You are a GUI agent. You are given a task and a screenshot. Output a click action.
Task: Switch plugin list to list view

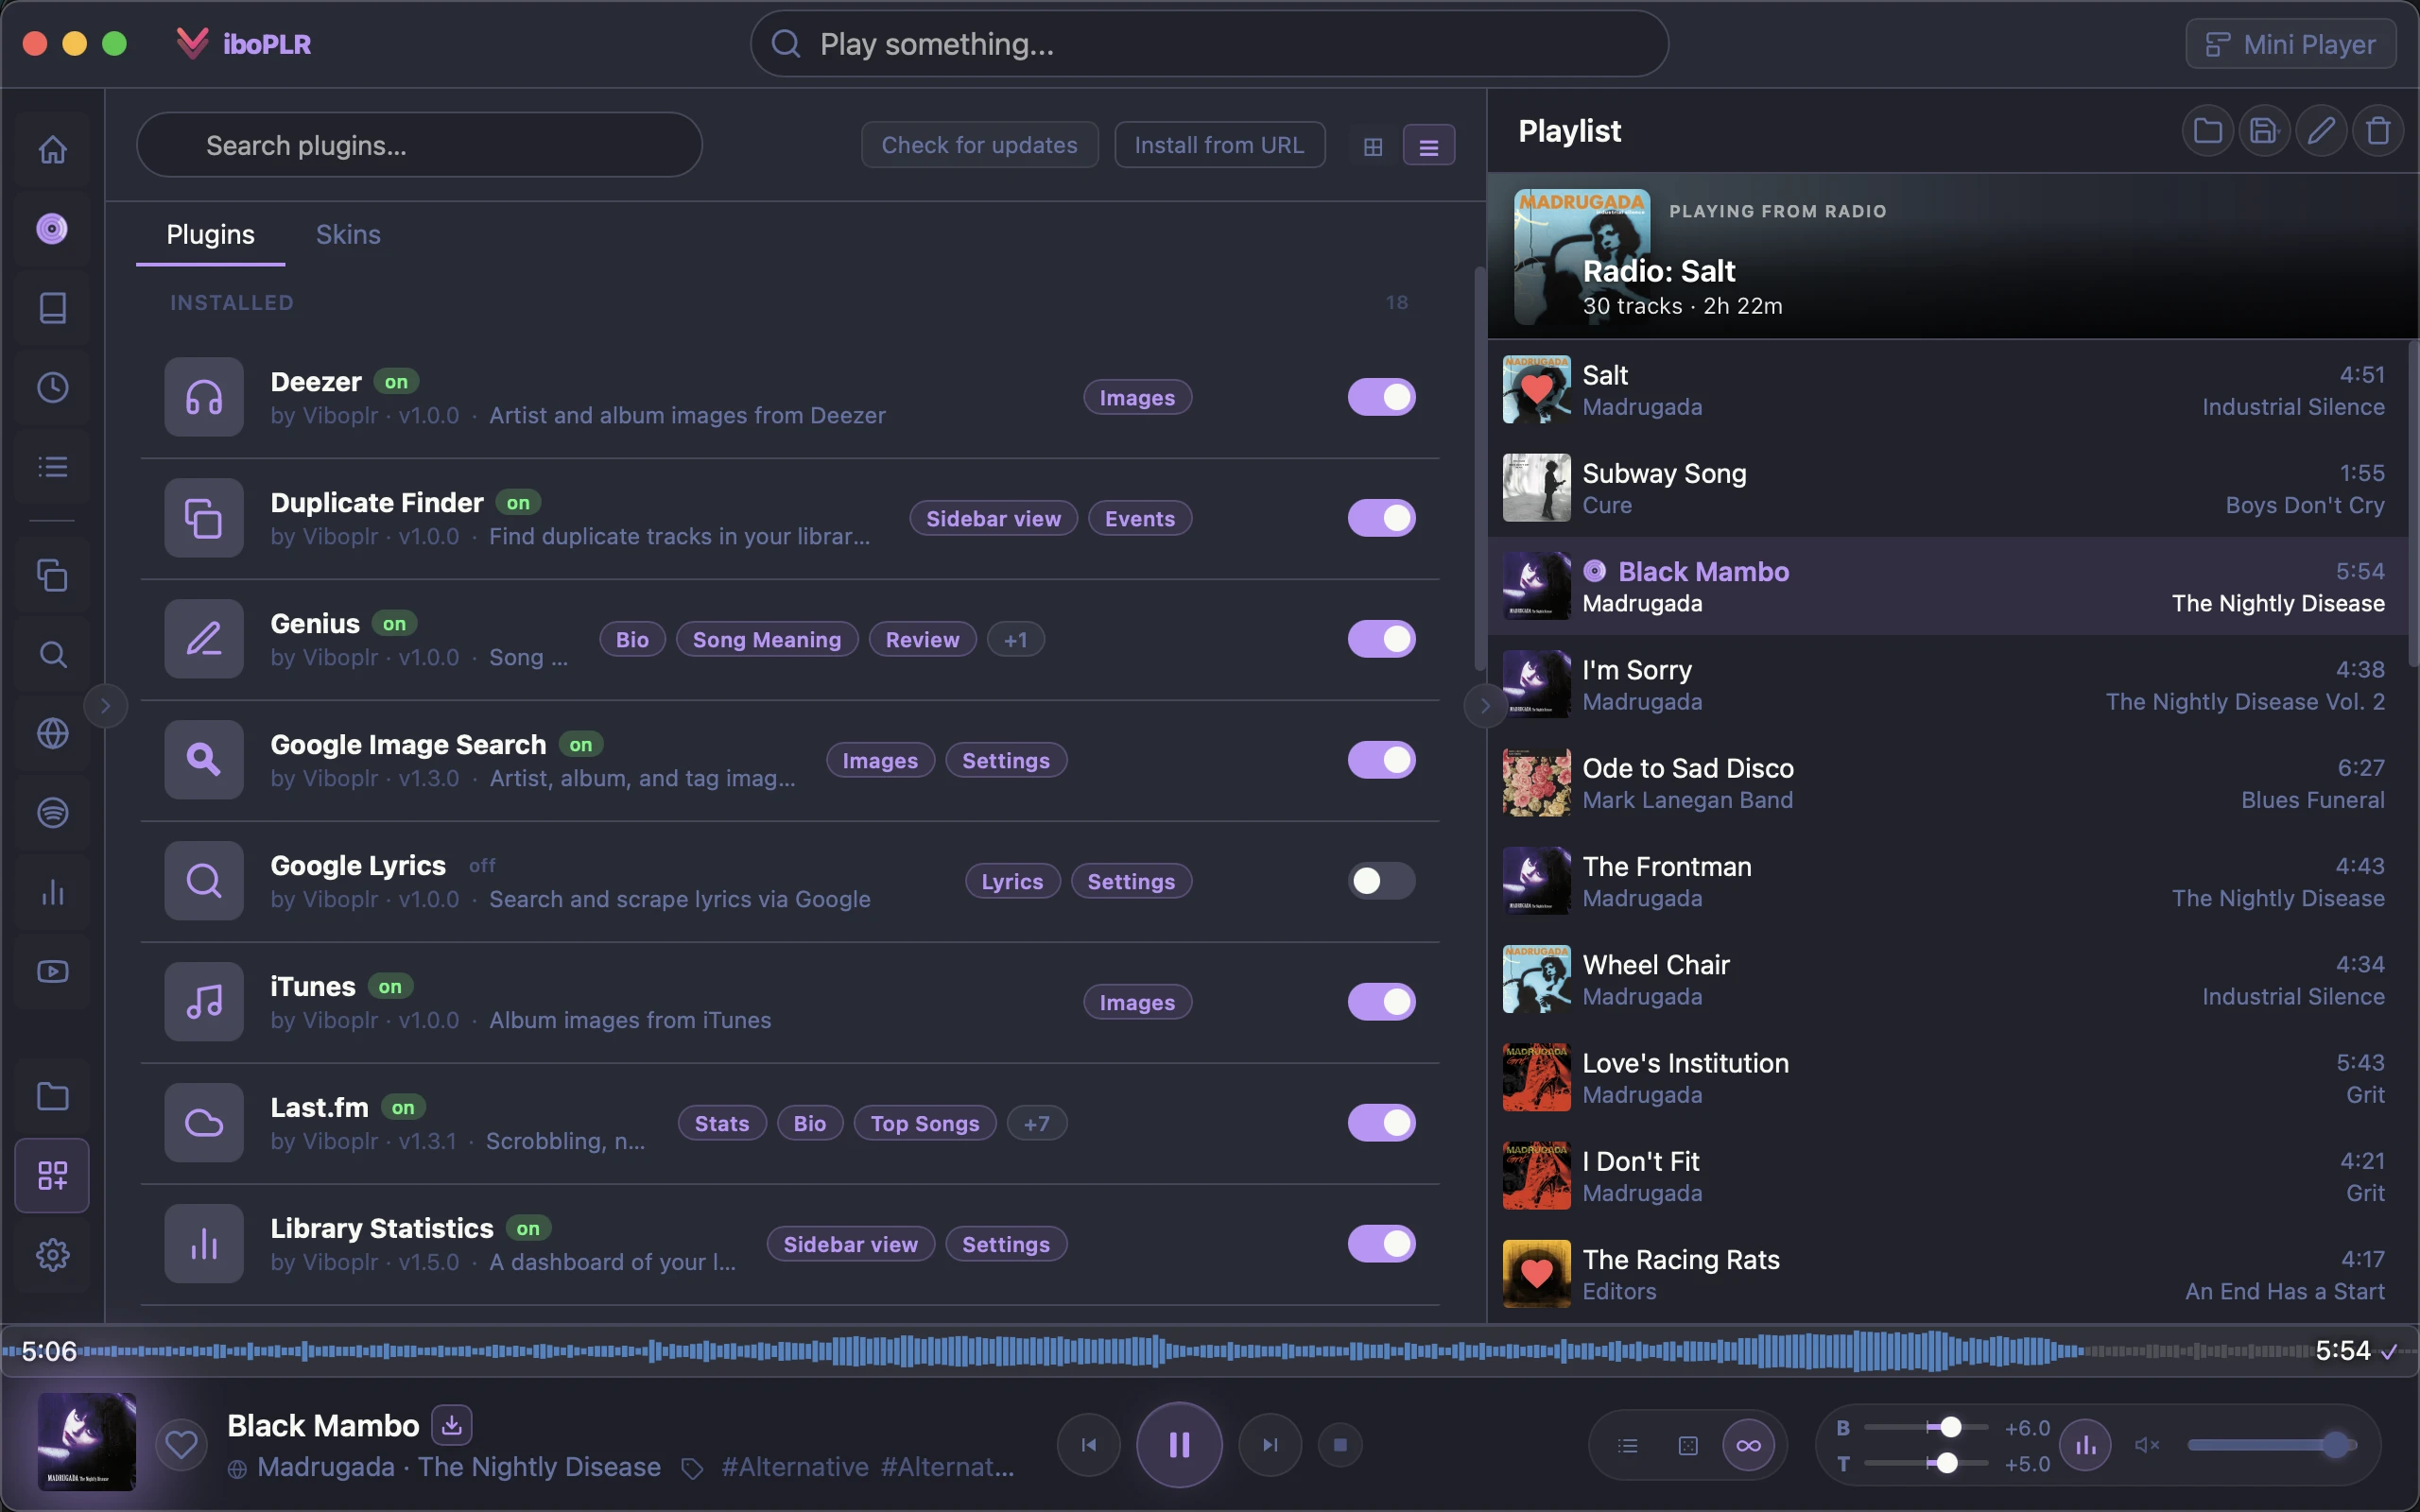click(x=1429, y=146)
